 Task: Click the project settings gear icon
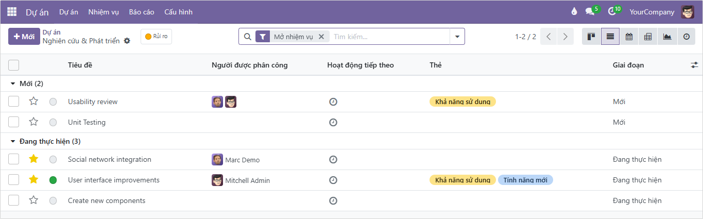tap(127, 41)
